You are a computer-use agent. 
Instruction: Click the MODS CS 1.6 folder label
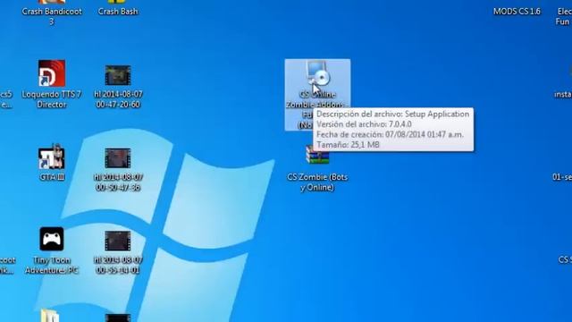pyautogui.click(x=517, y=12)
